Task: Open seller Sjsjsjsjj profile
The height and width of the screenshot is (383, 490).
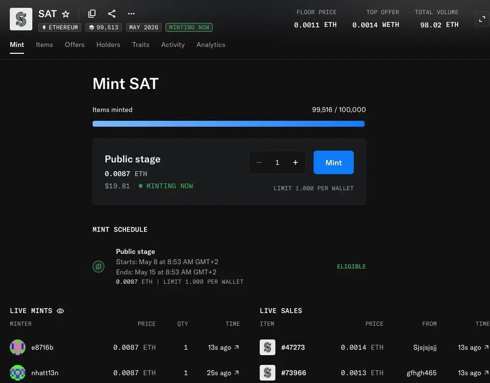Action: pyautogui.click(x=425, y=347)
